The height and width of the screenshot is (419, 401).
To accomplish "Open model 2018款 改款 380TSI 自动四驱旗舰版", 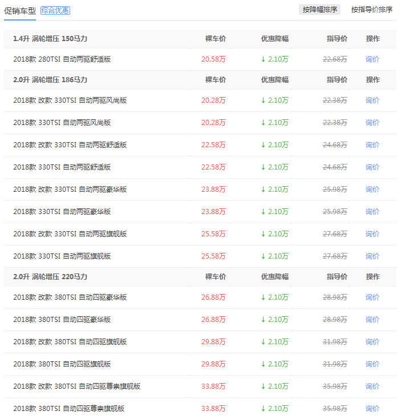I will 70,341.
